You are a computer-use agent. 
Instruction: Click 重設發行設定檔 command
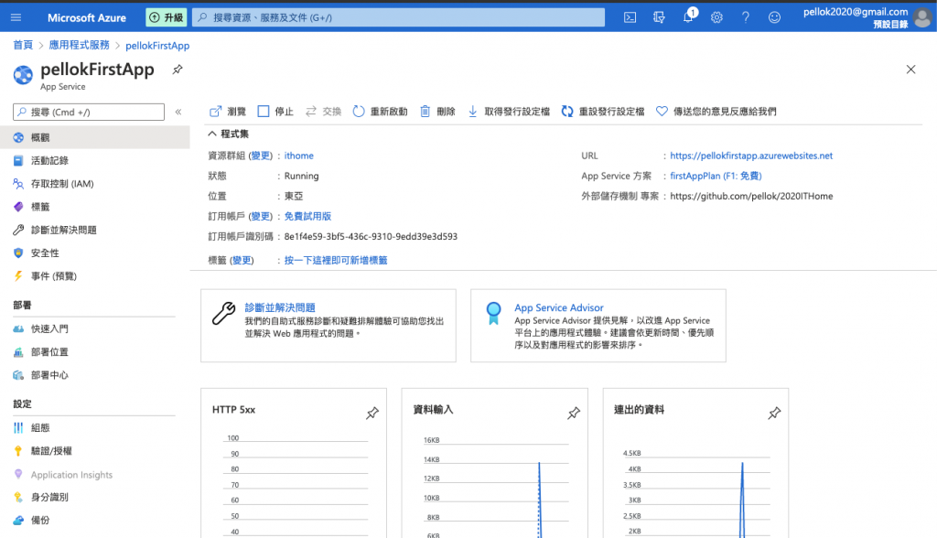(x=603, y=112)
